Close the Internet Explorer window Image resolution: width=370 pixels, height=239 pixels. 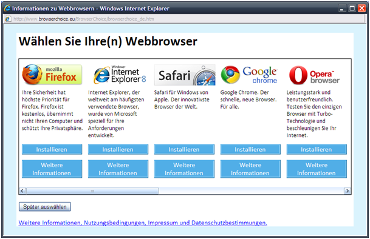click(x=361, y=8)
